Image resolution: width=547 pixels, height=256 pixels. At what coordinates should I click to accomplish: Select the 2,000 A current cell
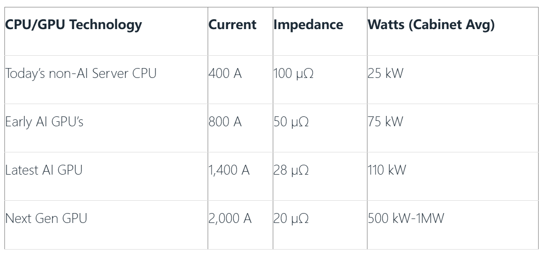tap(230, 219)
